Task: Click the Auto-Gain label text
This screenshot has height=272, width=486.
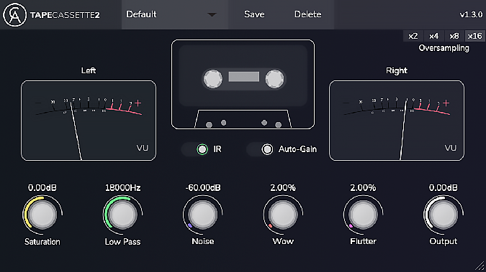Action: pos(297,149)
